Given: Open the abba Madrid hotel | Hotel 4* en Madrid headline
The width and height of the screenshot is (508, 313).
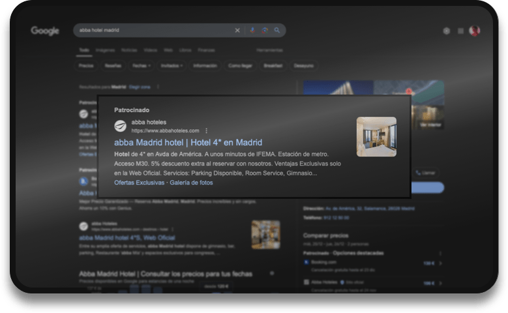Looking at the screenshot, I should click(x=188, y=143).
